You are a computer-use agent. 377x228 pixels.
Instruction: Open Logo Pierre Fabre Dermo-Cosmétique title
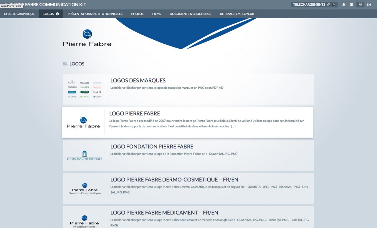174,180
